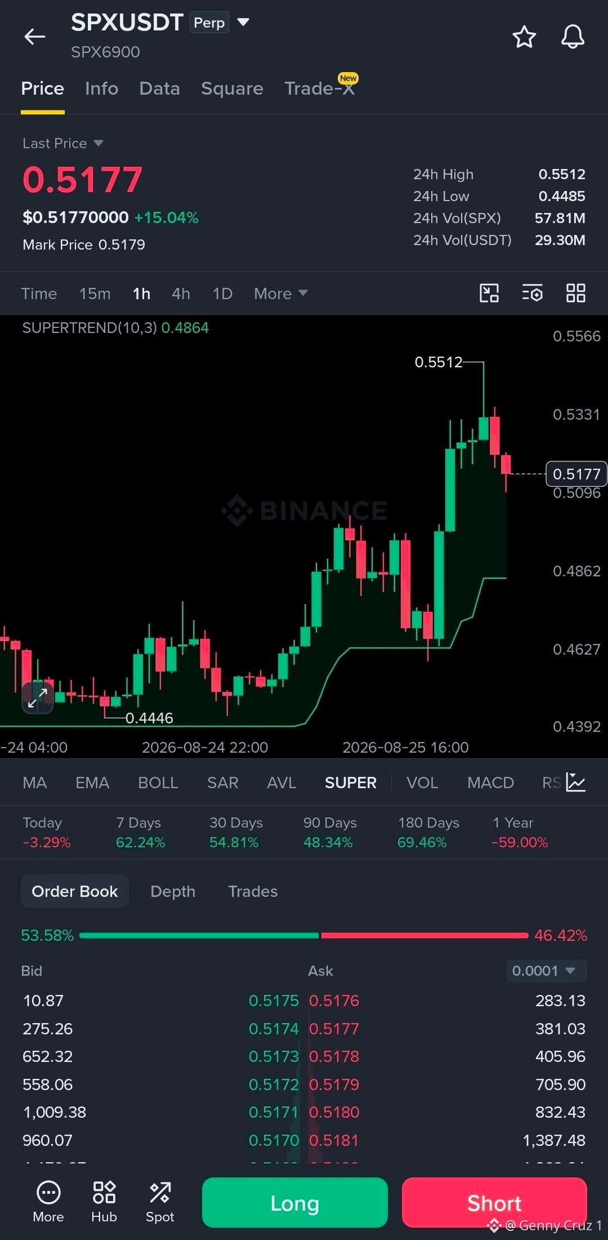Tap the ask price 0.5181

click(x=334, y=1140)
